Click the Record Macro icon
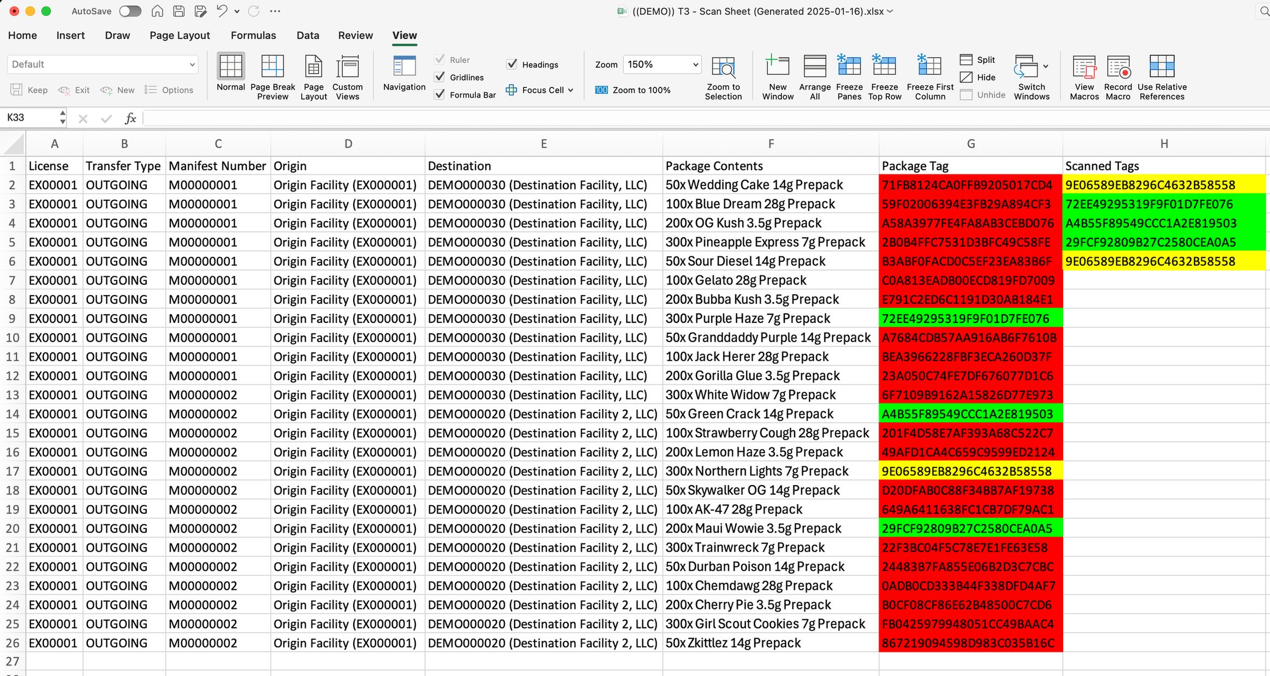Image resolution: width=1270 pixels, height=676 pixels. tap(1118, 67)
